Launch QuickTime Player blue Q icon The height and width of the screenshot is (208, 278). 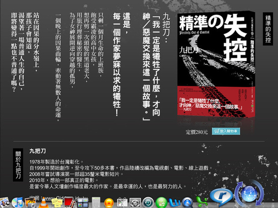tap(187, 203)
